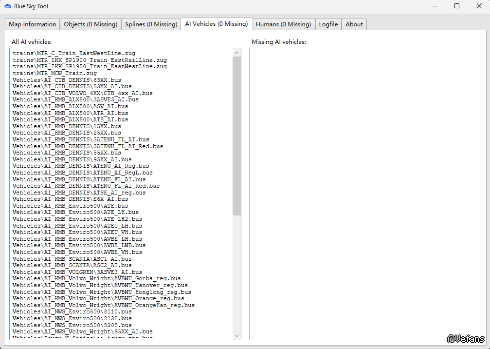Open the Splines (0 Missing) tab
This screenshot has height=349, width=490.
point(151,24)
